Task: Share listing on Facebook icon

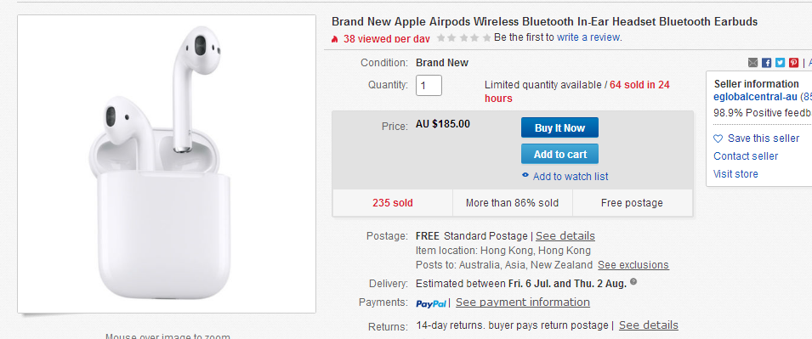Action: [x=766, y=63]
